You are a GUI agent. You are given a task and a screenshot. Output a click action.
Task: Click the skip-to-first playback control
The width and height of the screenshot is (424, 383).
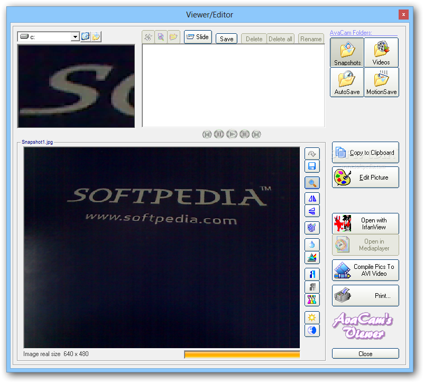point(207,134)
